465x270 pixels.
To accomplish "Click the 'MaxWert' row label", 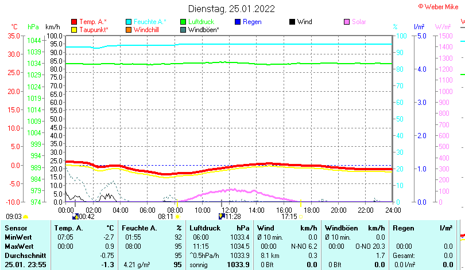I will pyautogui.click(x=20, y=246).
